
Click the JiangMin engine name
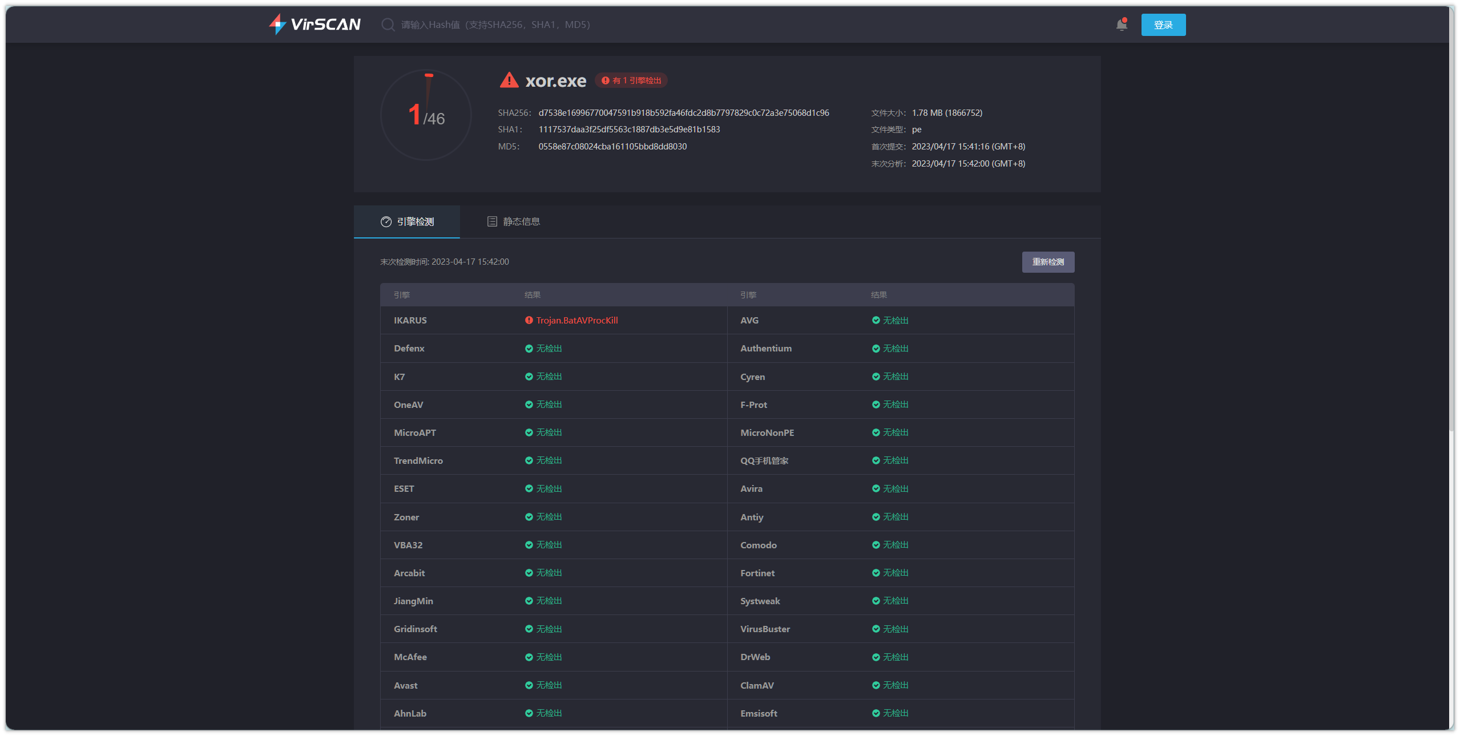point(413,601)
